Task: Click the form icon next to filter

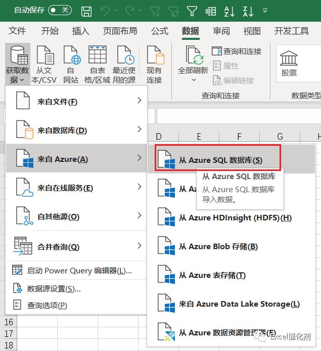Action: [211, 11]
